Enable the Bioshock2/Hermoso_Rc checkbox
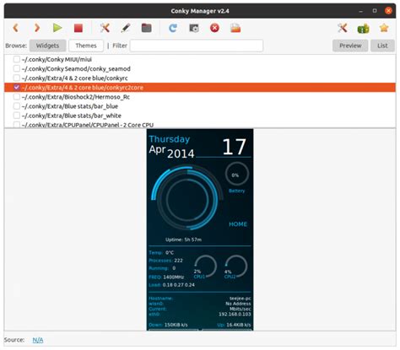The width and height of the screenshot is (400, 350). [x=17, y=97]
